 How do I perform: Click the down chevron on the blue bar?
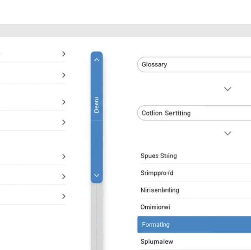[x=97, y=175]
